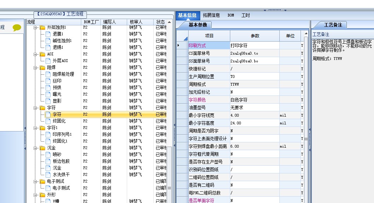
Task: Click the document icon of 阻焊前处理
Action: [48, 74]
